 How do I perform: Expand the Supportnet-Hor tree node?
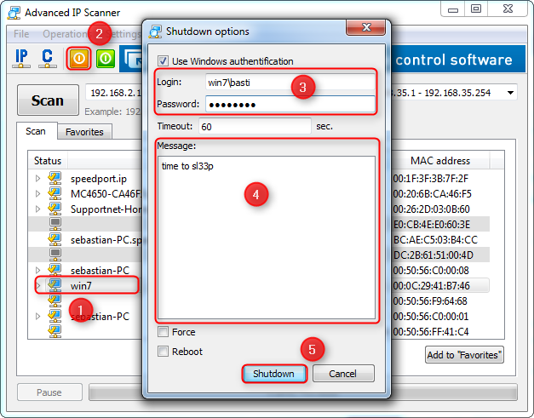coord(37,209)
